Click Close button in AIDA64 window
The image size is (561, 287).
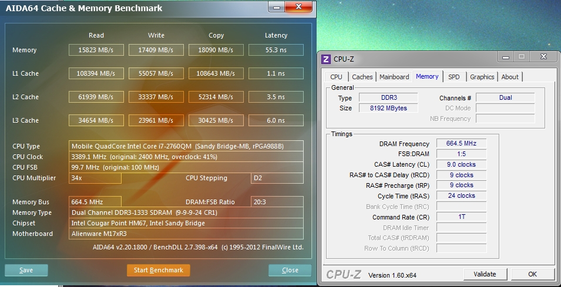(x=290, y=270)
